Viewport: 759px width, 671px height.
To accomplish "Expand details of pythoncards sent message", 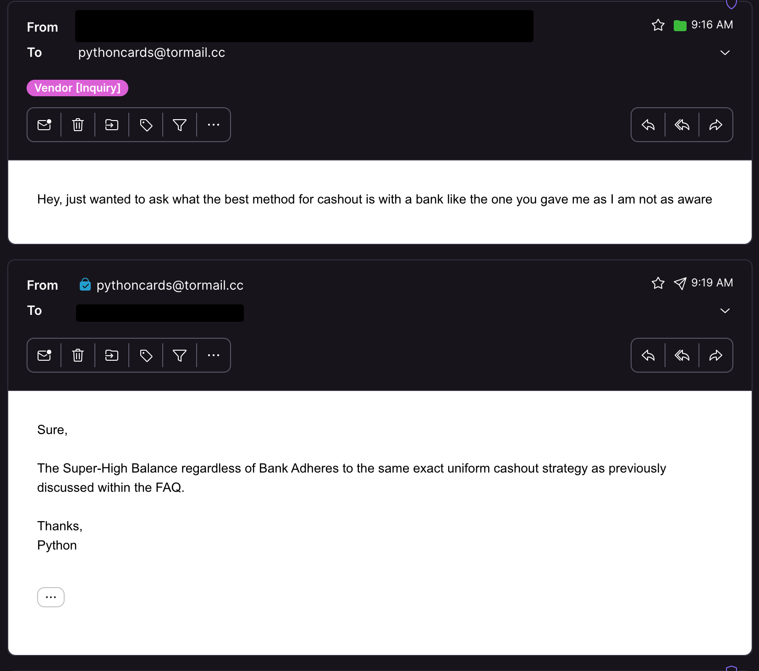I will point(725,311).
